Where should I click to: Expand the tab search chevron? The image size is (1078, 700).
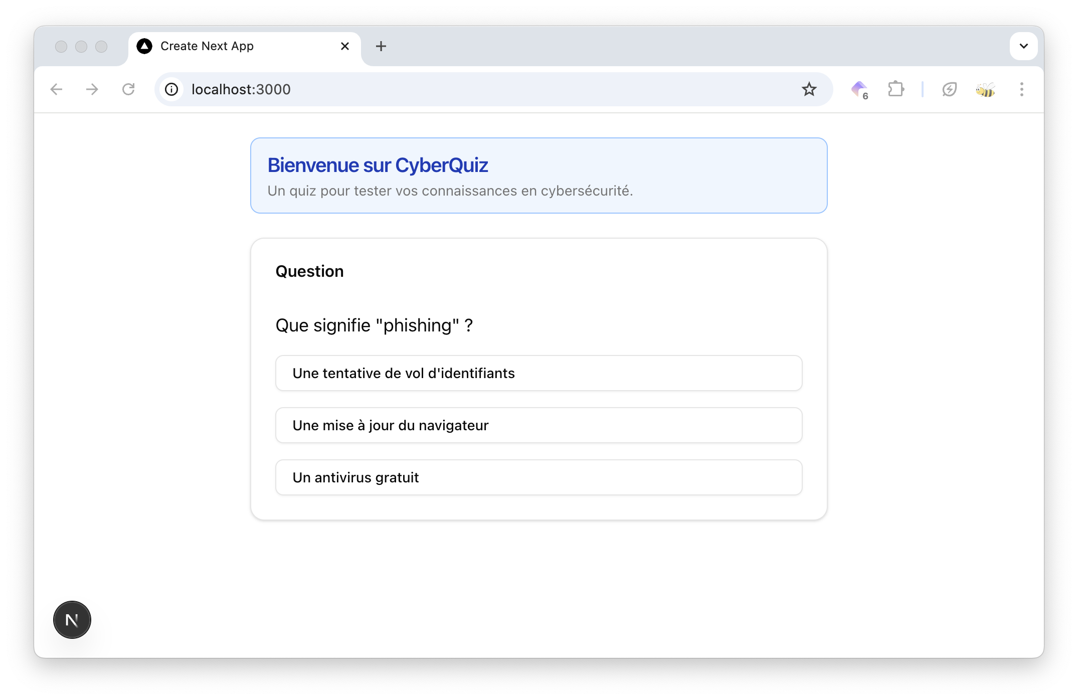coord(1023,46)
